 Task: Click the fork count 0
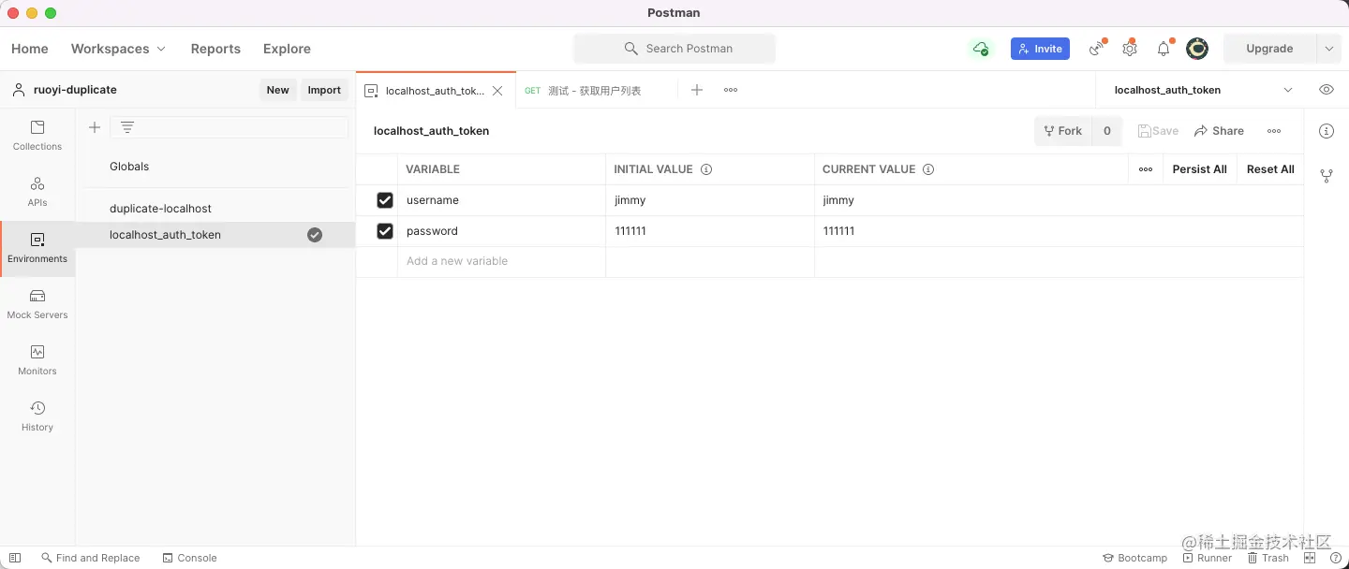1107,131
